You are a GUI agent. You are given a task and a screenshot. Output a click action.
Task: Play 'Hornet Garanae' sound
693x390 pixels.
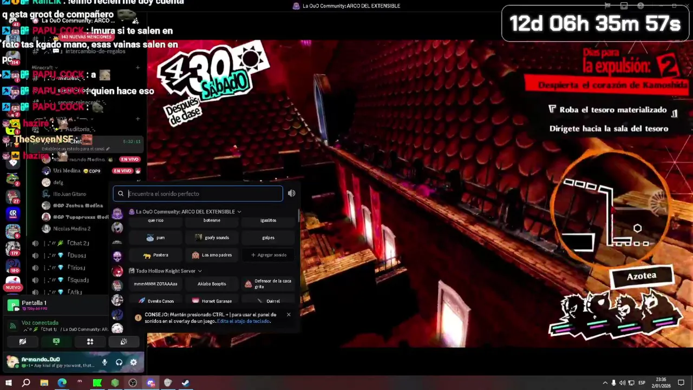click(x=212, y=301)
